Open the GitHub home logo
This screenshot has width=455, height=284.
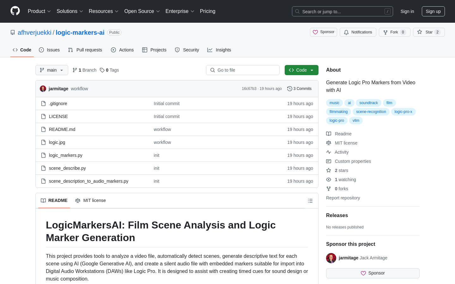click(15, 11)
